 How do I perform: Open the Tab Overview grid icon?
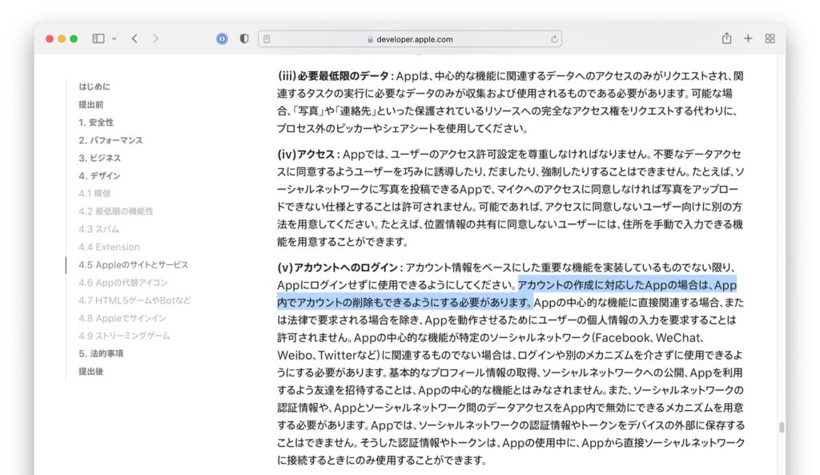769,38
